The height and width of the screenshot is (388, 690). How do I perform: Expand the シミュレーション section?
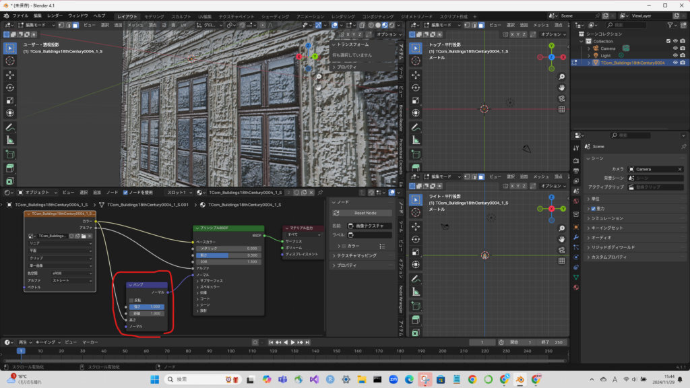click(x=607, y=218)
